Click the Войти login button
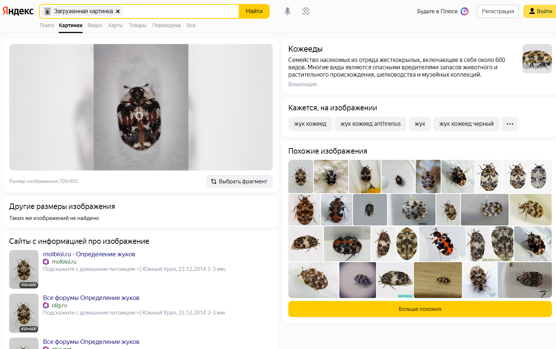Image resolution: width=556 pixels, height=349 pixels. [540, 11]
